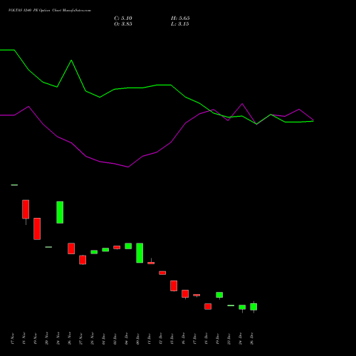This screenshot has height=356, width=356.
Task: Select the open value 'O: 3.85'
Action: [x=123, y=24]
